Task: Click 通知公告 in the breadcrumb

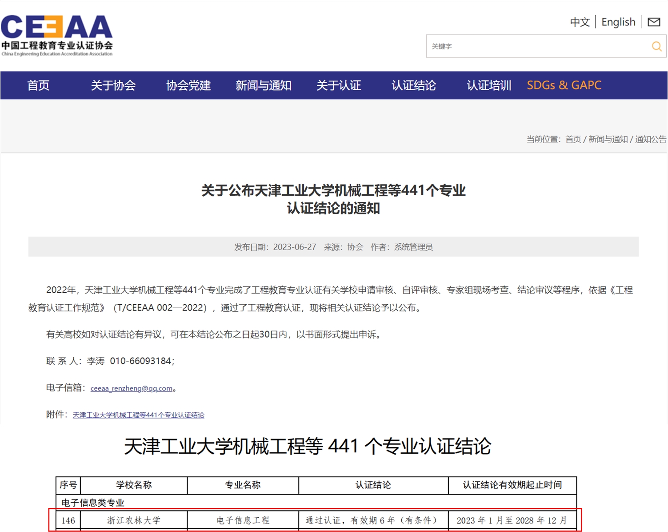Action: coord(650,139)
